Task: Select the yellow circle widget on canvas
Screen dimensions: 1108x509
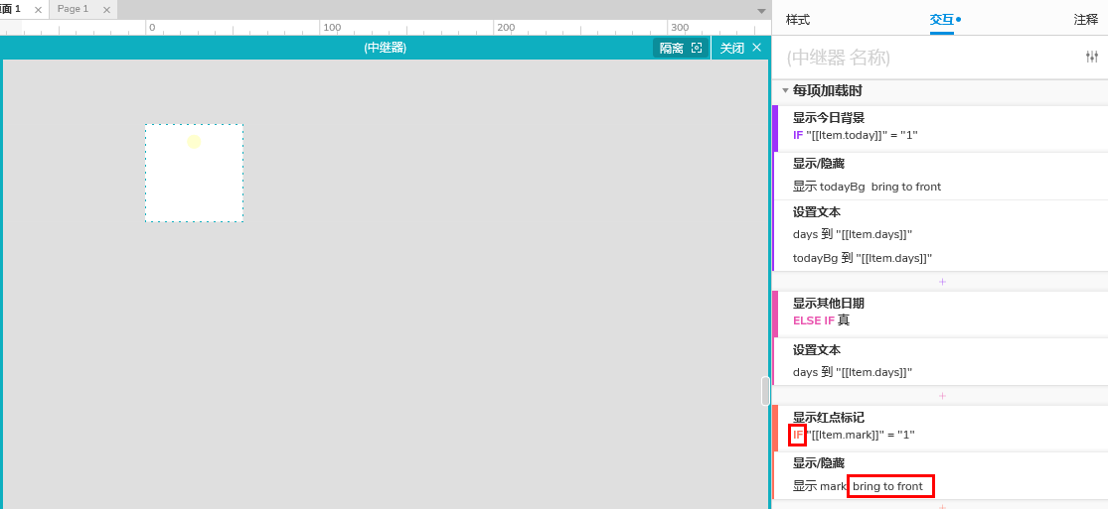Action: 194,142
